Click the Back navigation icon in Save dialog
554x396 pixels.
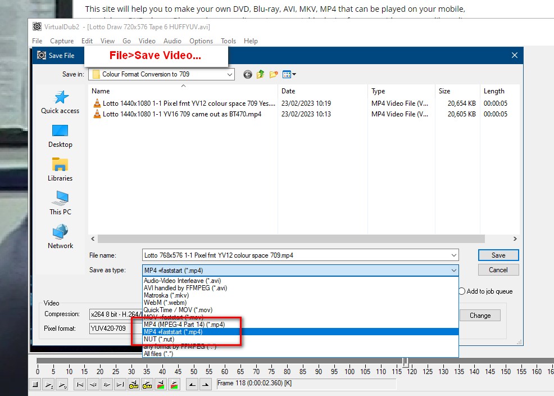click(248, 74)
